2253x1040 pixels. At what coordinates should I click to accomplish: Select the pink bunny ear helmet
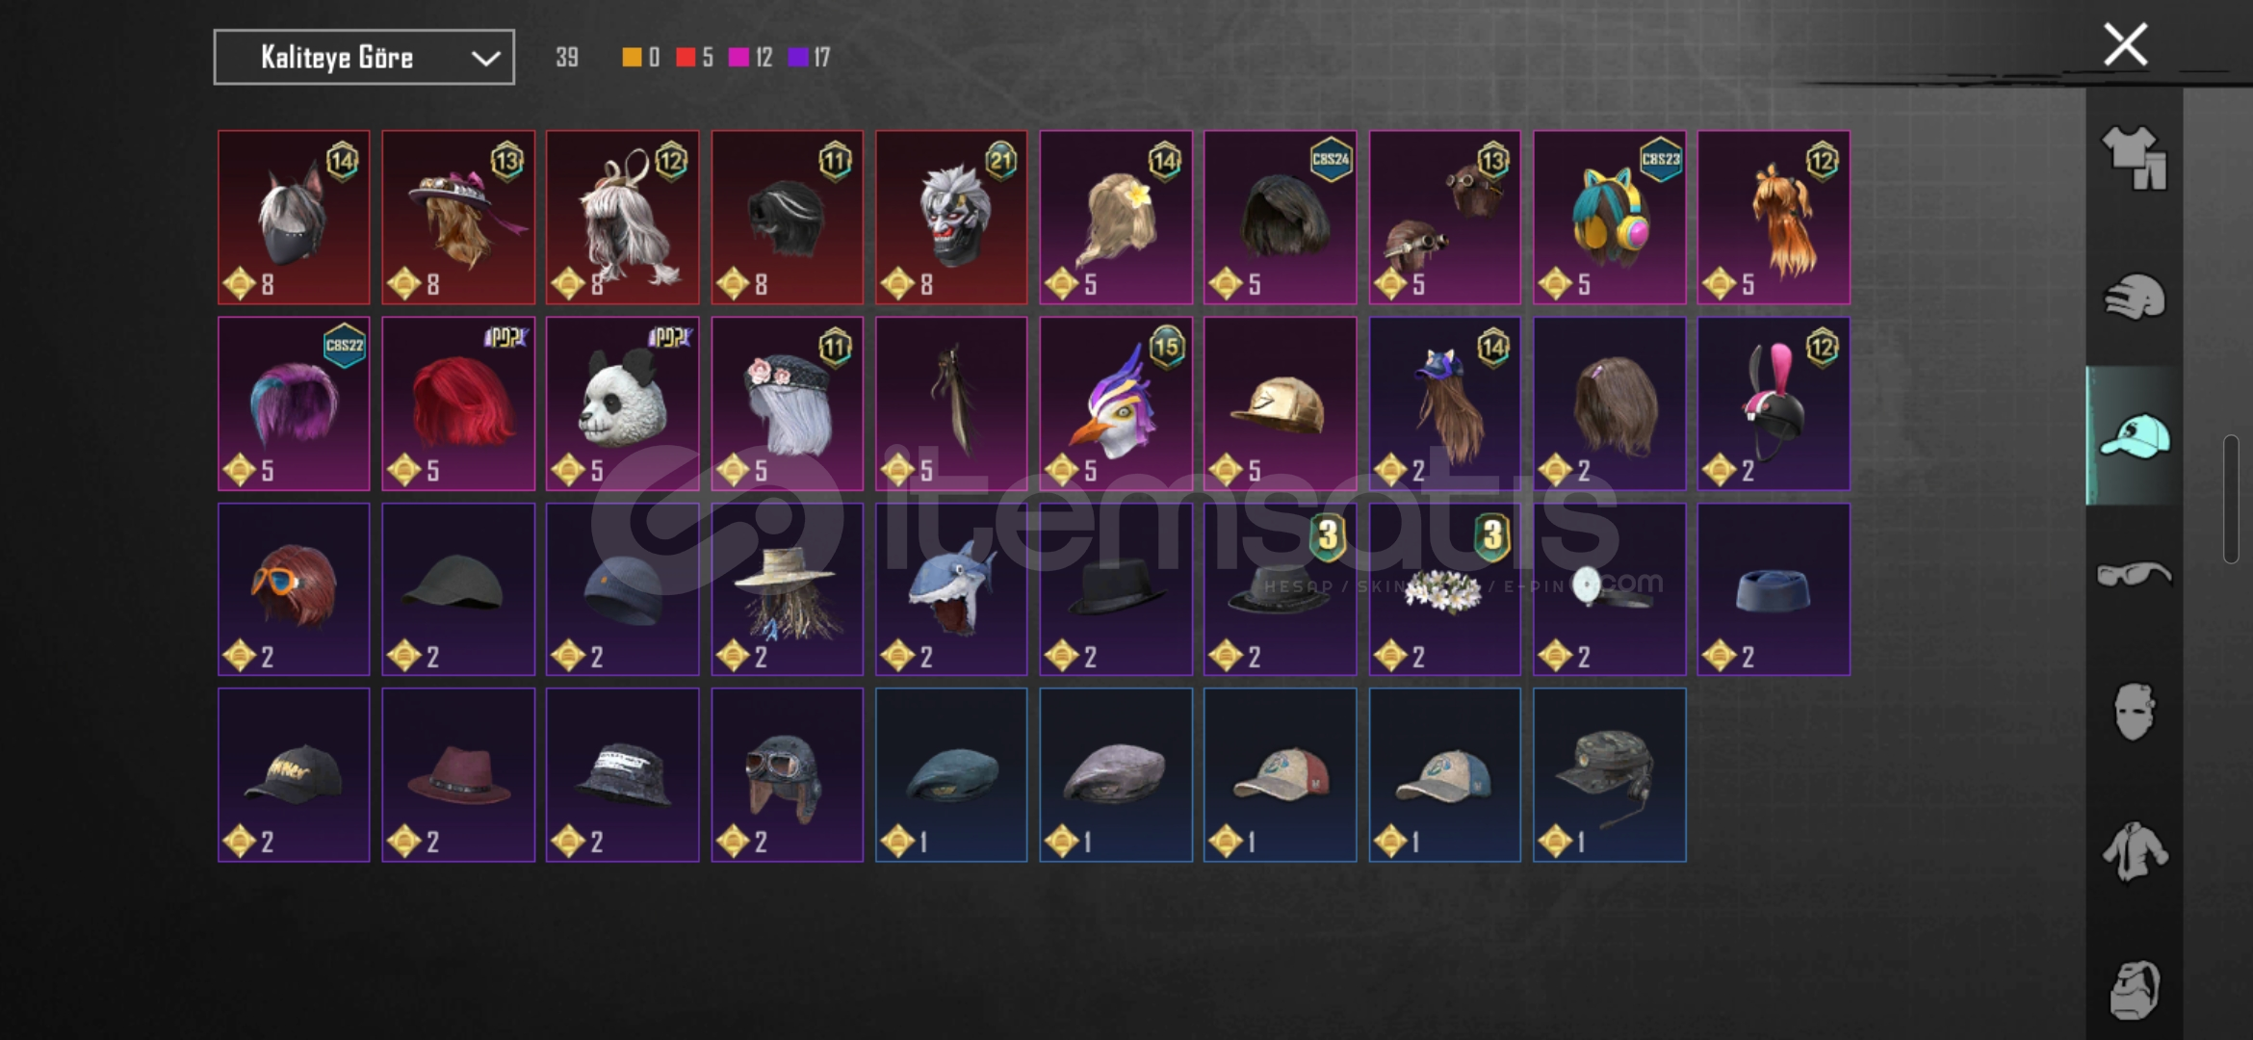pos(1774,403)
